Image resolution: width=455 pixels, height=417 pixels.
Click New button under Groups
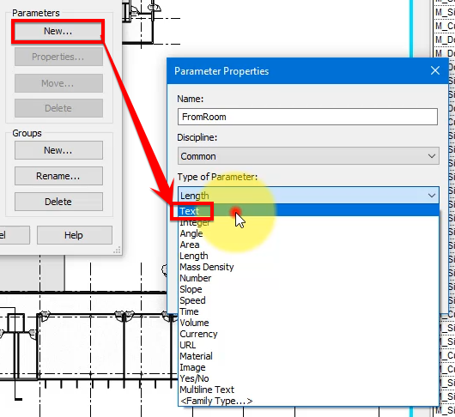point(58,150)
